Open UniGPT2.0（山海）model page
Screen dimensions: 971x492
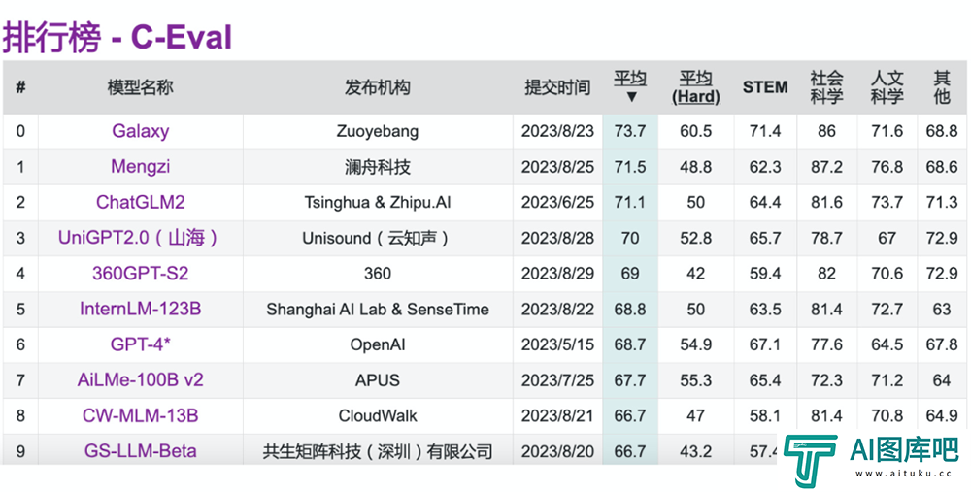pos(140,238)
